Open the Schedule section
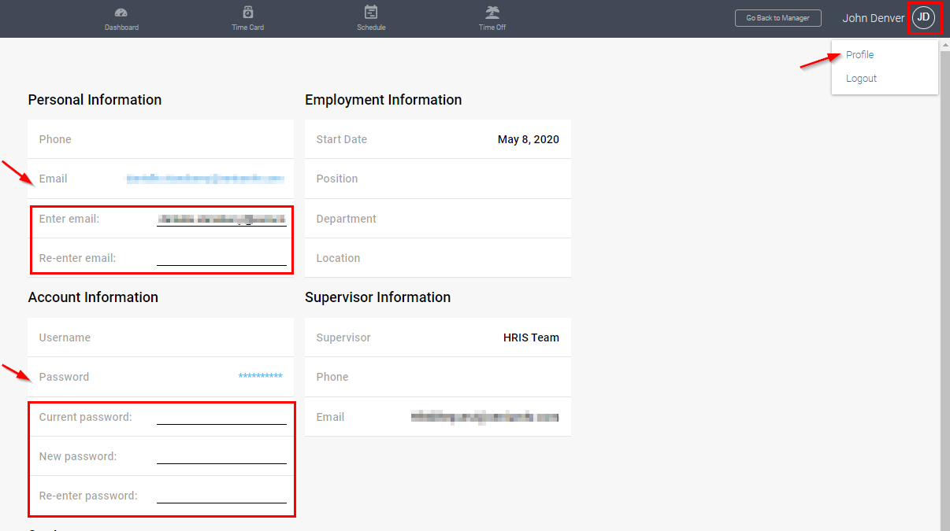The width and height of the screenshot is (950, 531). (371, 17)
